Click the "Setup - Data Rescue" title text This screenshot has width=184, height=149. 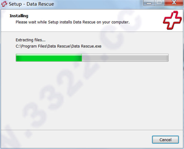31,4
